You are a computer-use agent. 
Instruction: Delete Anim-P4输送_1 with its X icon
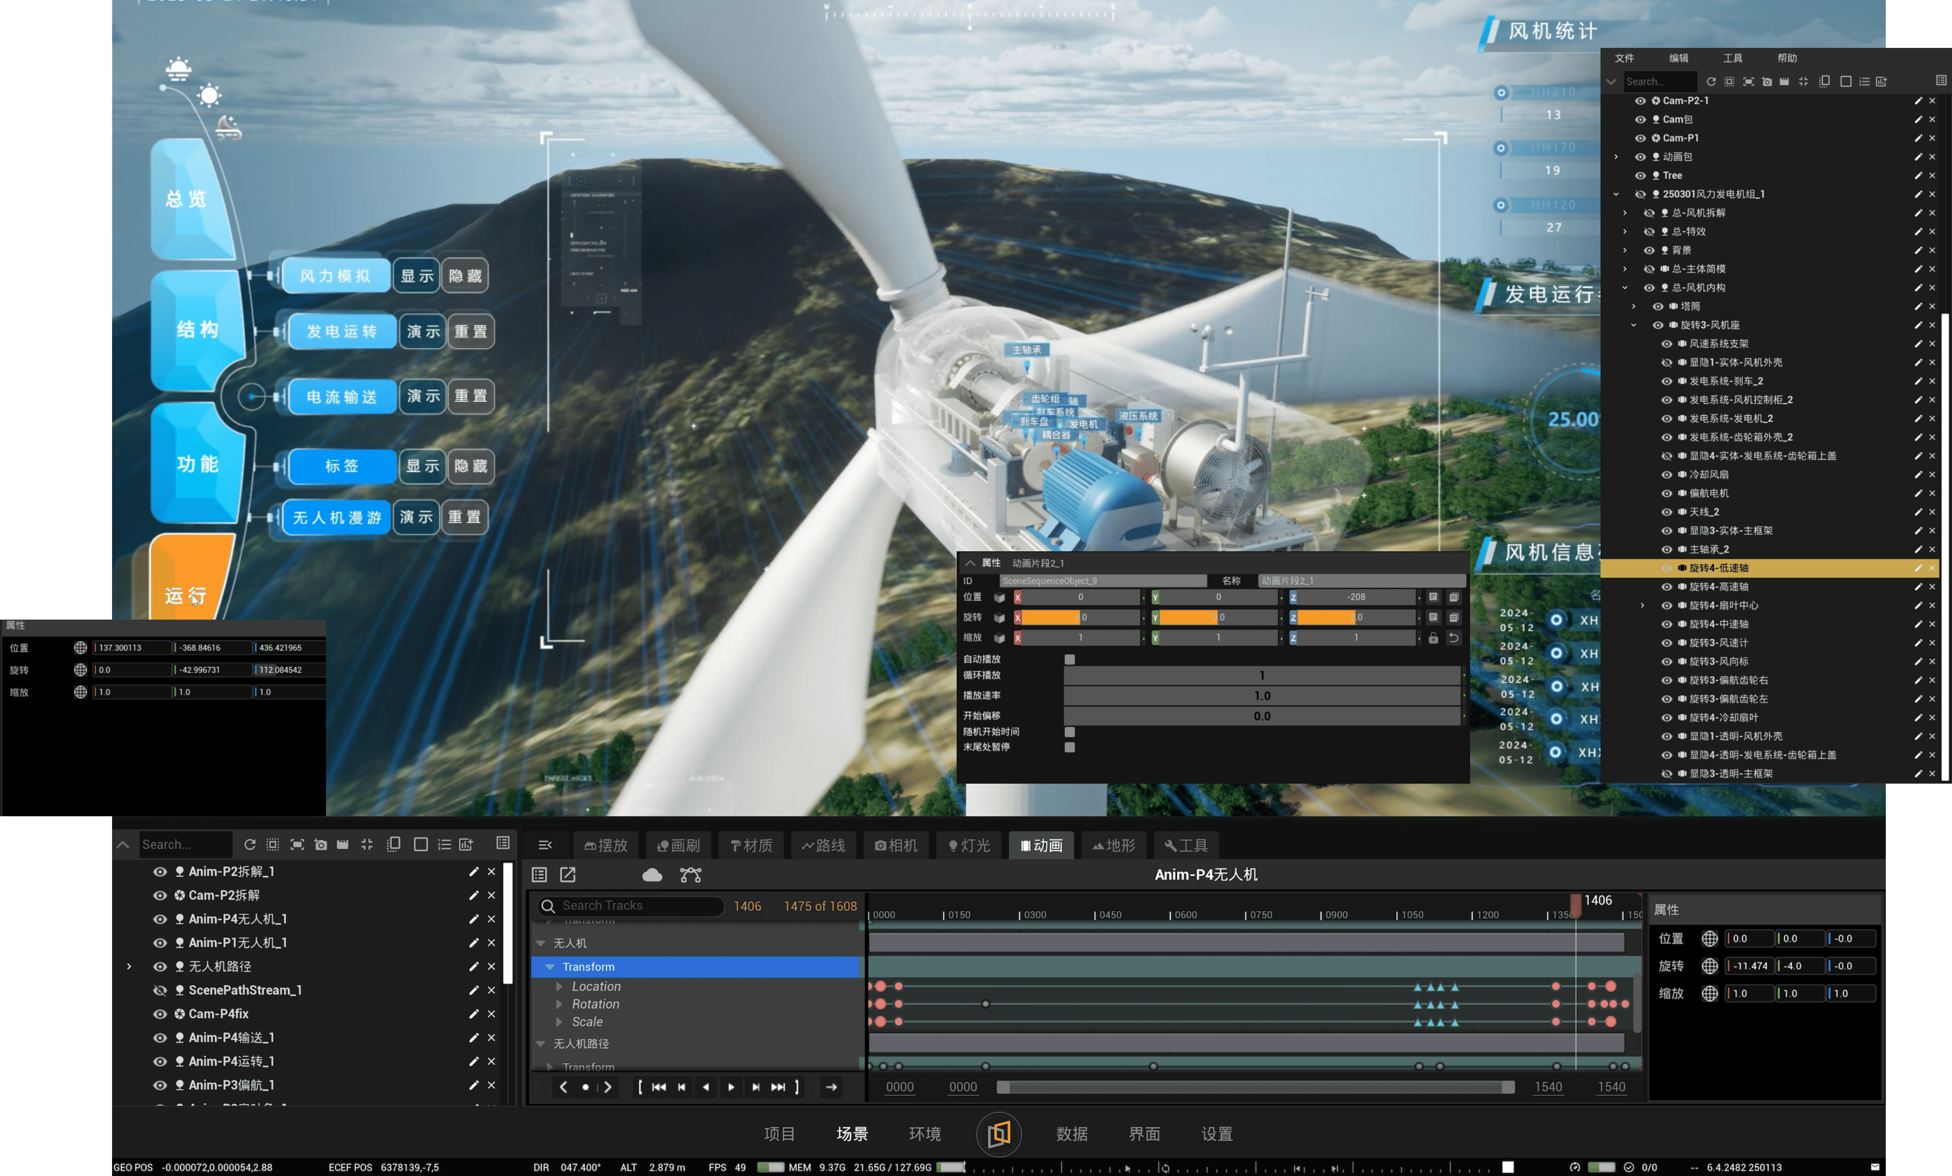(491, 1037)
